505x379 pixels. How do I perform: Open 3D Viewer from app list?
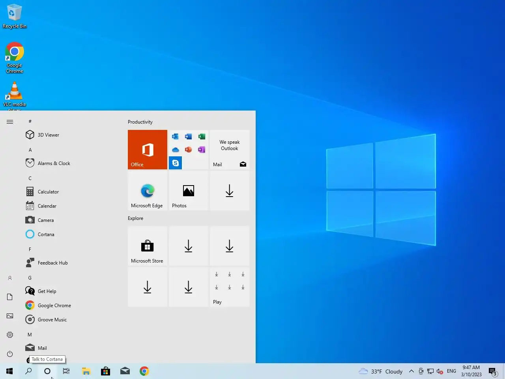pos(71,135)
